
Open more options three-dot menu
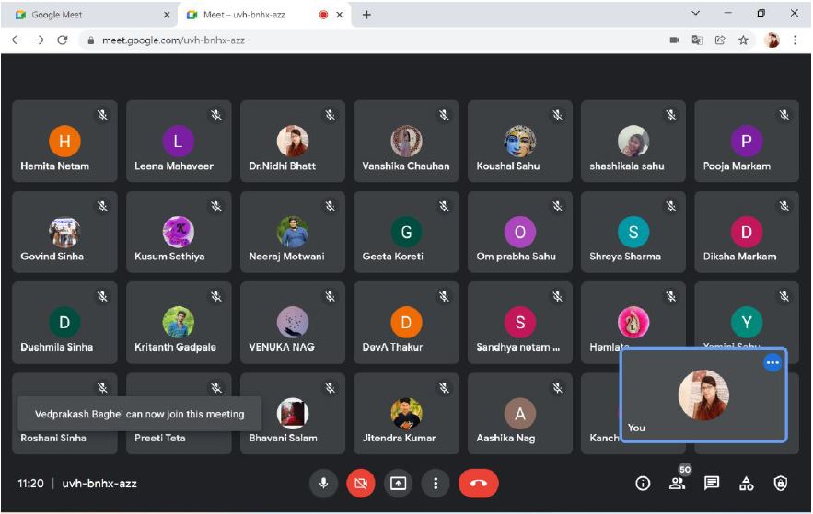click(x=436, y=483)
